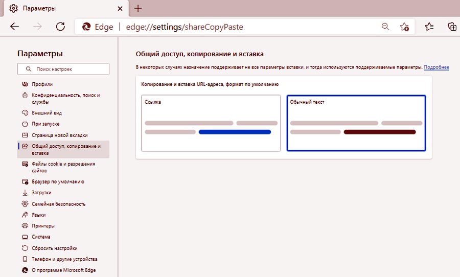Click the При запуске power icon
The height and width of the screenshot is (277, 460).
[25, 124]
